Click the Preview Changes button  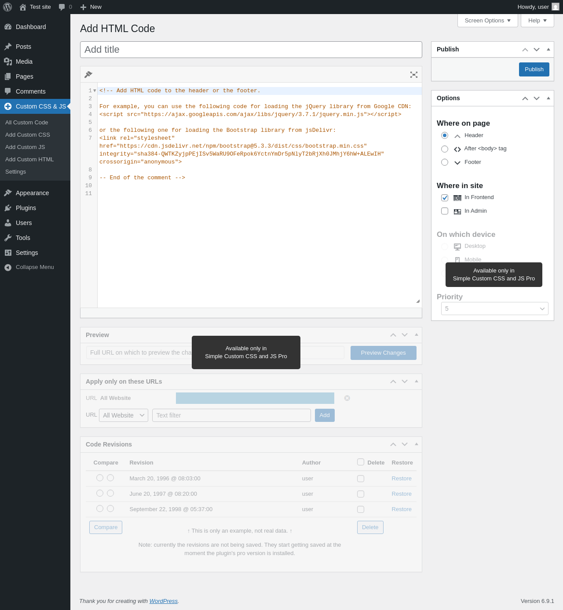pos(384,353)
